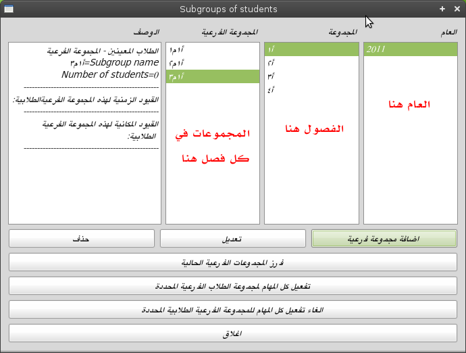Image resolution: width=466 pixels, height=353 pixels.
Task: Select highlighted subgroup أ١م٣
Action: [212, 76]
